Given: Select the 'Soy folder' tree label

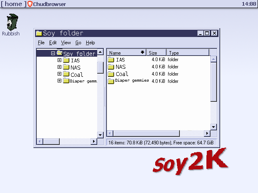Looking at the screenshot, I should click(x=79, y=53).
